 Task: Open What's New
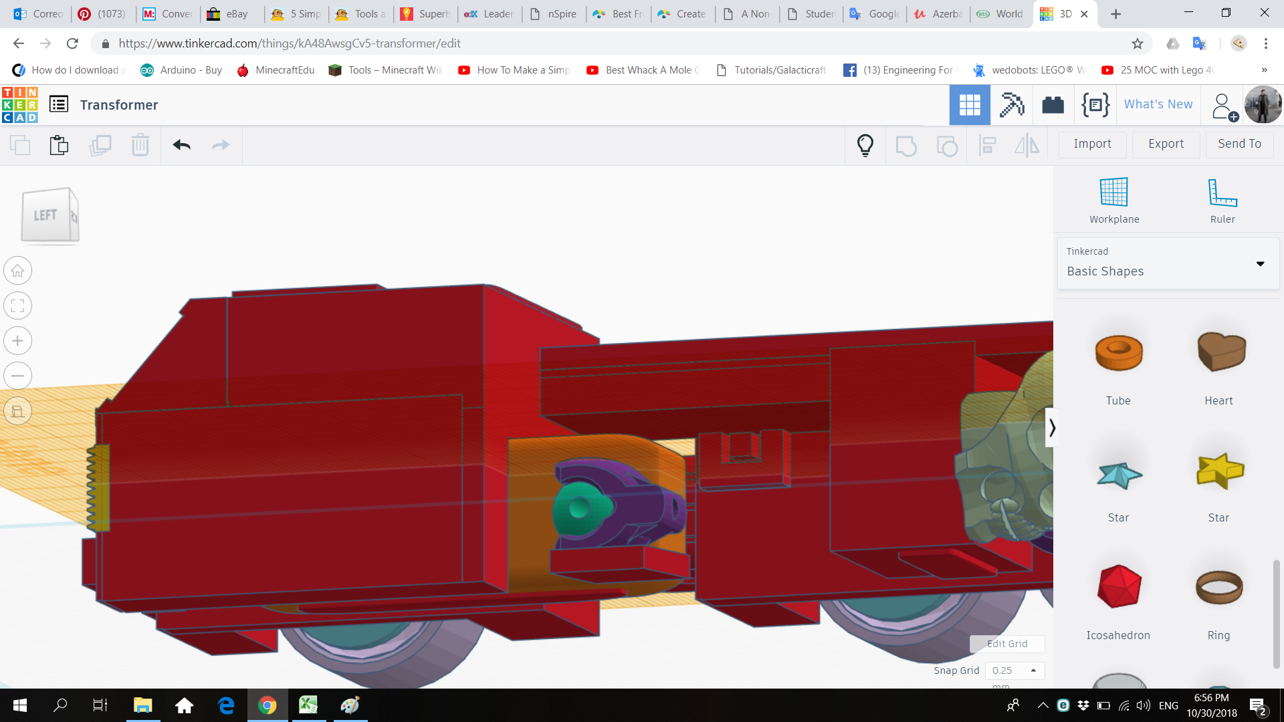click(x=1158, y=104)
